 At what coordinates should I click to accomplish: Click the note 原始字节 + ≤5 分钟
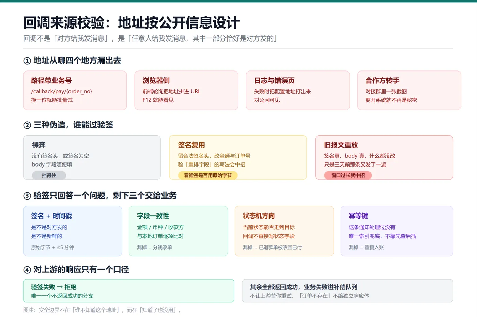[52, 248]
